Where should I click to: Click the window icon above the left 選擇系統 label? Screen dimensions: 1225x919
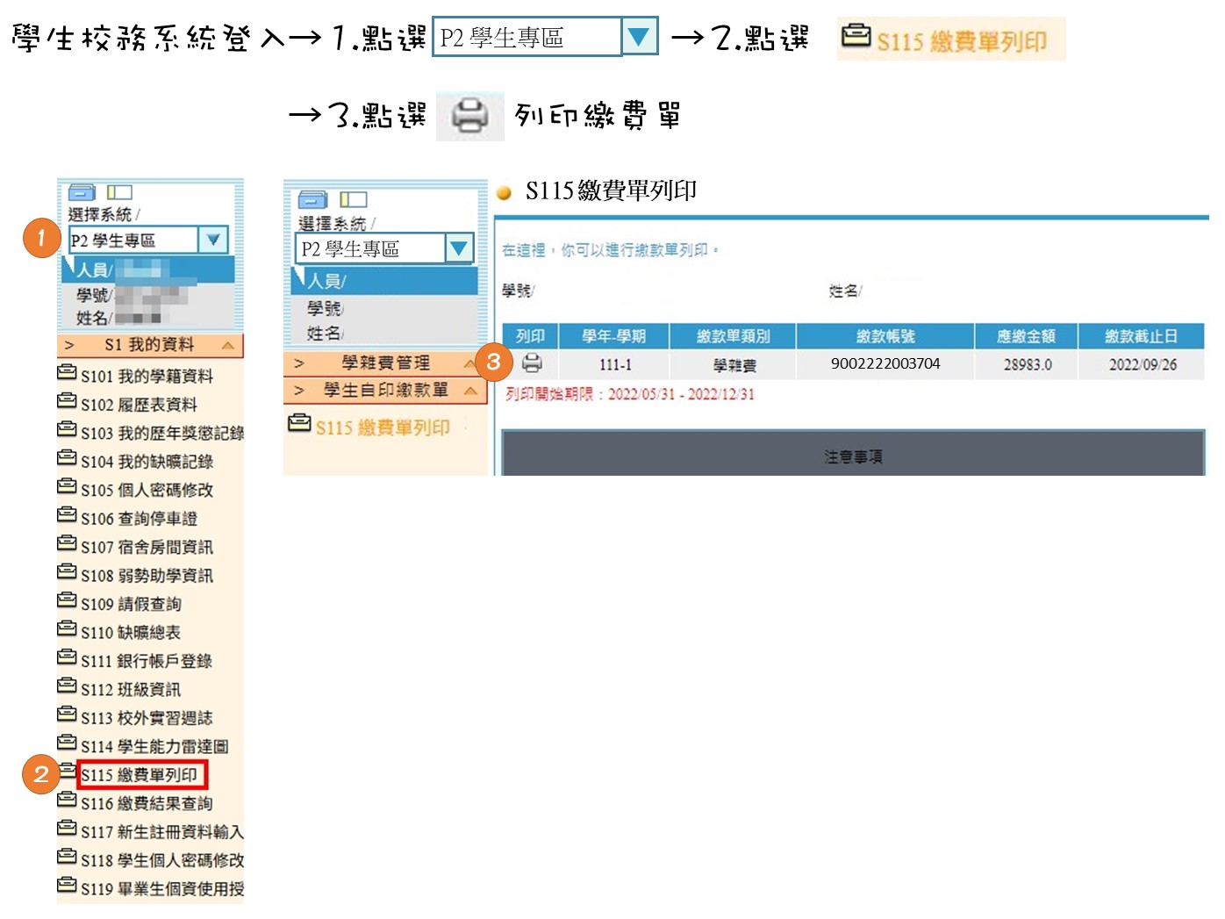tap(82, 192)
